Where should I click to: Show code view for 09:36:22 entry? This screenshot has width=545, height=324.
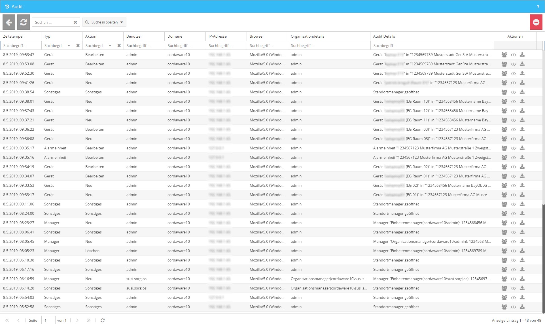pyautogui.click(x=513, y=130)
